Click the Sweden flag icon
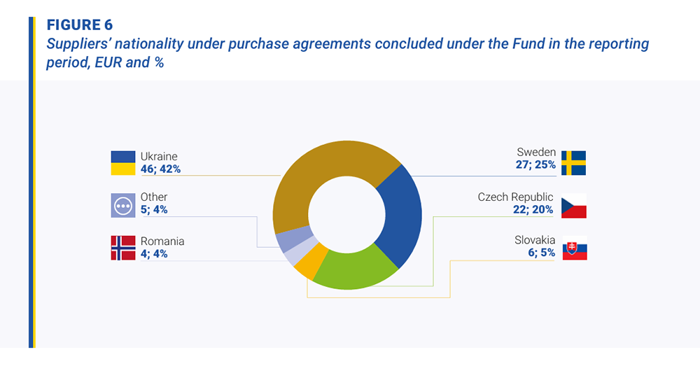Viewport: 700px width, 366px height. (x=574, y=162)
